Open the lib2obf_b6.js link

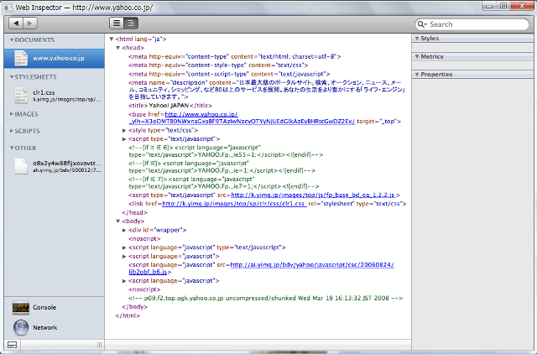click(x=148, y=272)
